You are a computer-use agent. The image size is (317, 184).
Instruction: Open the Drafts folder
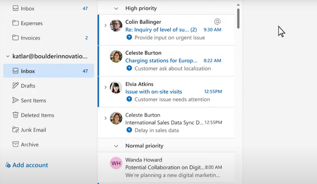[48, 85]
